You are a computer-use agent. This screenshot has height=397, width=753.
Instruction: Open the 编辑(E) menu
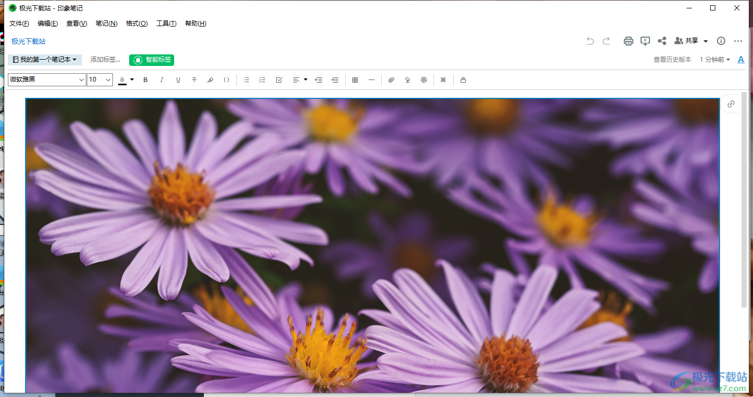(48, 24)
